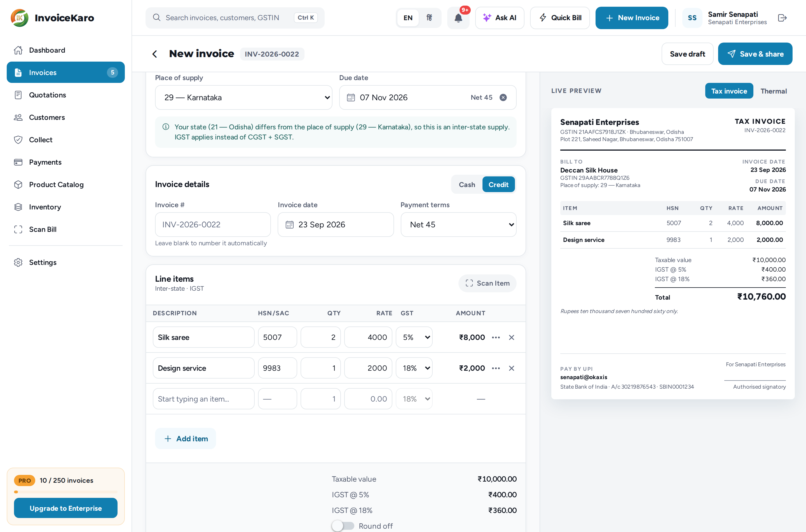The width and height of the screenshot is (806, 532).
Task: Change GST rate for Silk saree
Action: coord(414,337)
